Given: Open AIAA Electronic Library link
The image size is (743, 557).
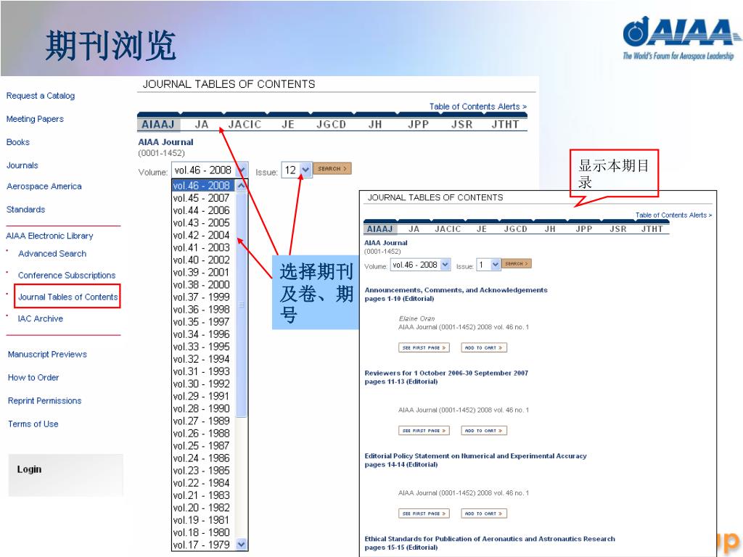Looking at the screenshot, I should point(49,236).
